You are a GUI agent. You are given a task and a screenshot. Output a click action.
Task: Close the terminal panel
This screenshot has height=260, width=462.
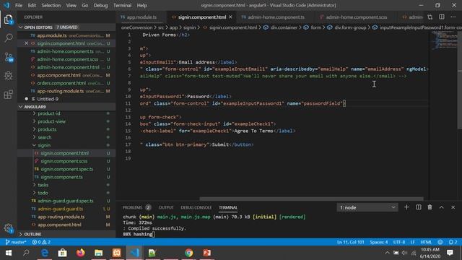453,207
